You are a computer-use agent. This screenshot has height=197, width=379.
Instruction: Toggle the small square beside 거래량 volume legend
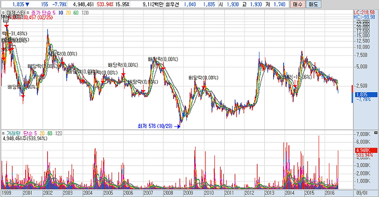pos(3,133)
